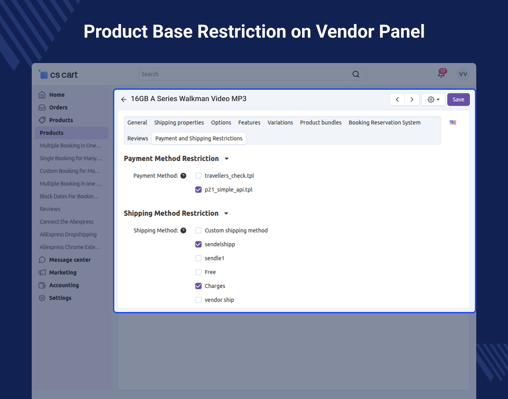This screenshot has width=508, height=399.
Task: Open Custom Booking for Ma… sidebar item
Action: point(70,171)
